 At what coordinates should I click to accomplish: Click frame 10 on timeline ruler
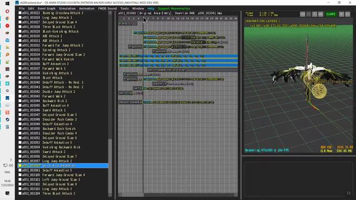click(168, 18)
